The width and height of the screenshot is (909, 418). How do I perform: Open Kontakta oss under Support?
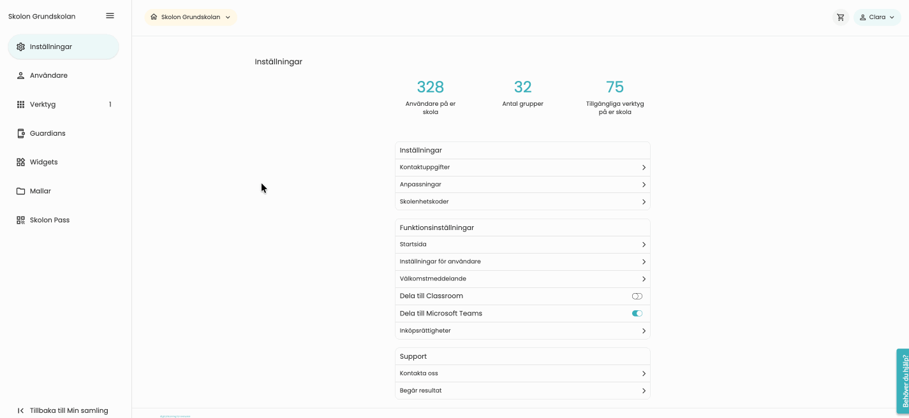click(522, 373)
